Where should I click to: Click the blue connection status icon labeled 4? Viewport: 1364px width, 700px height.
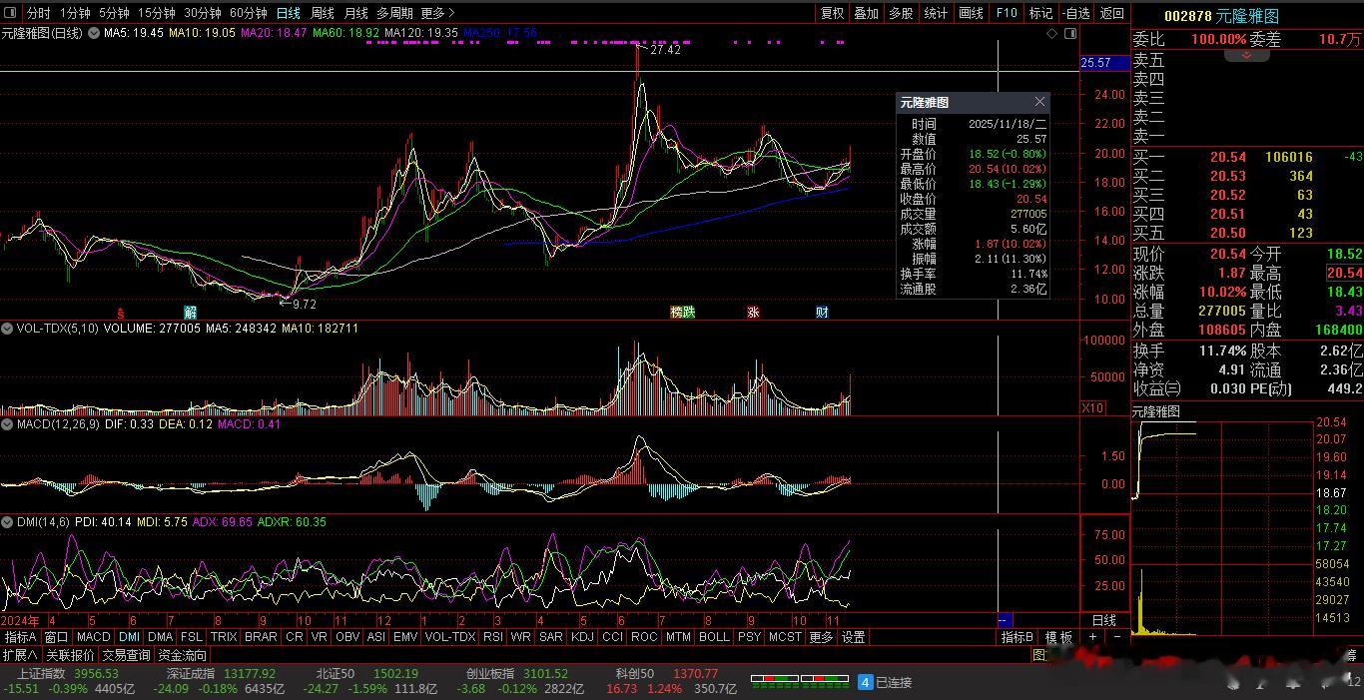(x=866, y=683)
